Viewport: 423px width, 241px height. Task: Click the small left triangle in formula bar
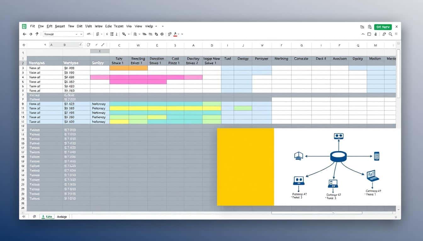coord(45,45)
